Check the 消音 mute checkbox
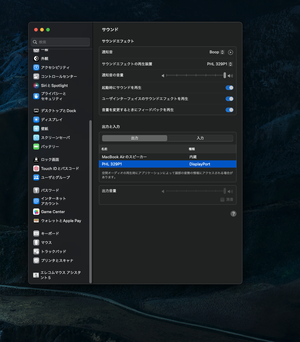The image size is (300, 342). coord(222,200)
